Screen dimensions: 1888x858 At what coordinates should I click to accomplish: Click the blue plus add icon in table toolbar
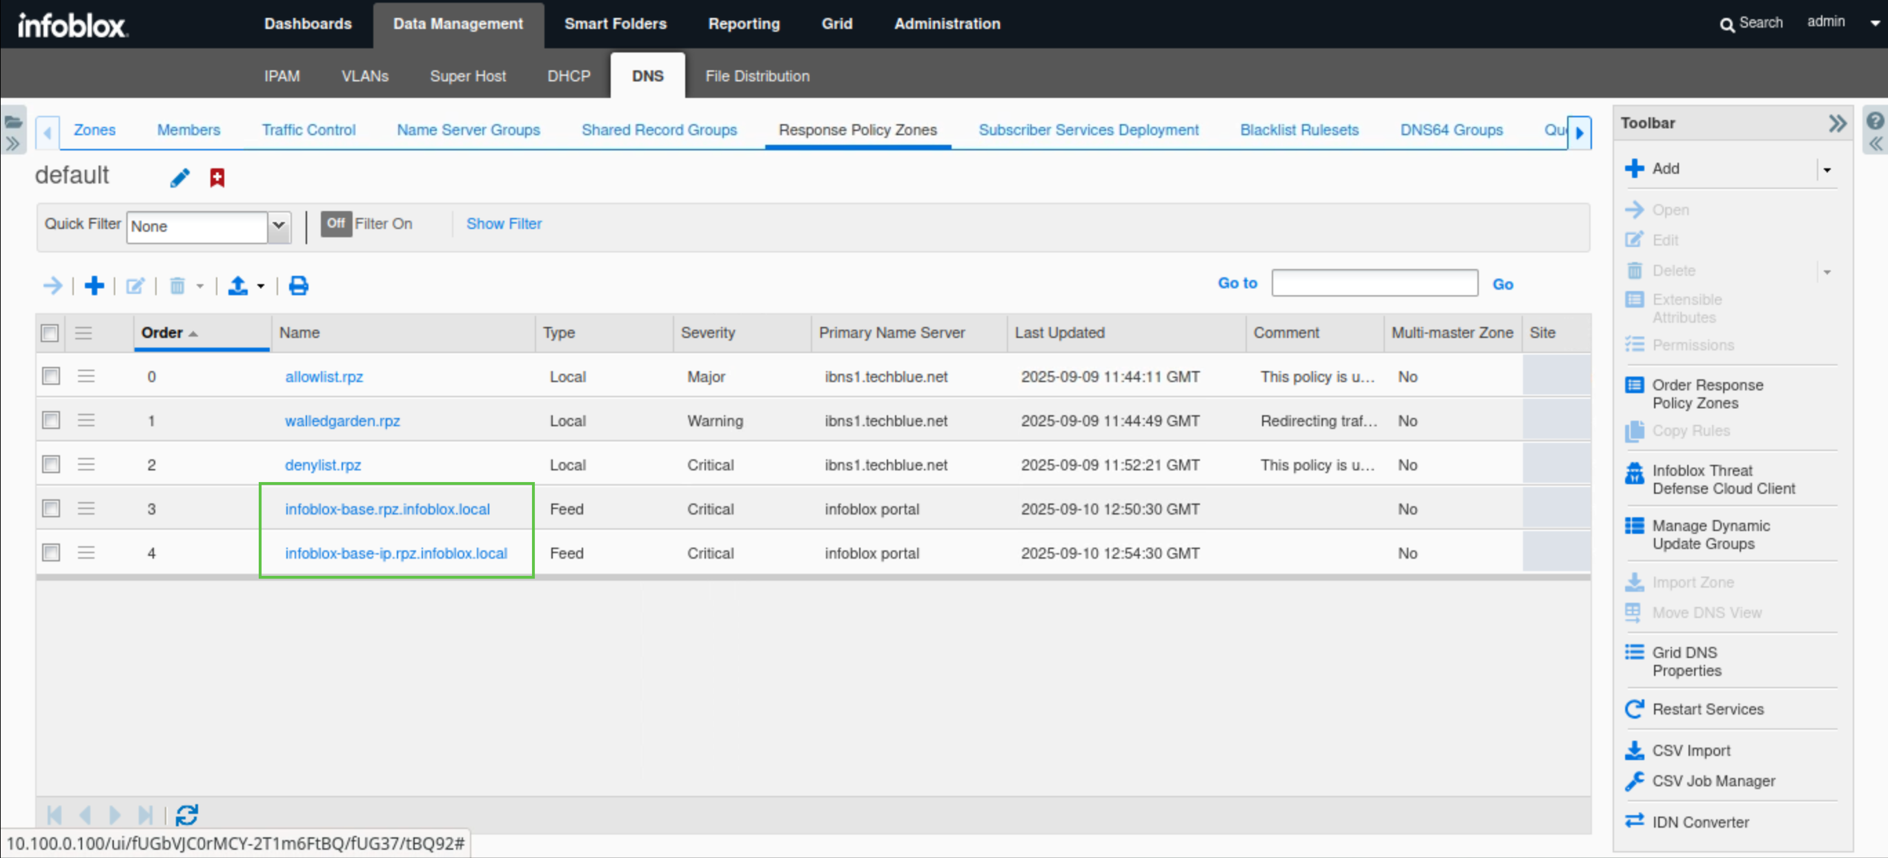tap(94, 286)
